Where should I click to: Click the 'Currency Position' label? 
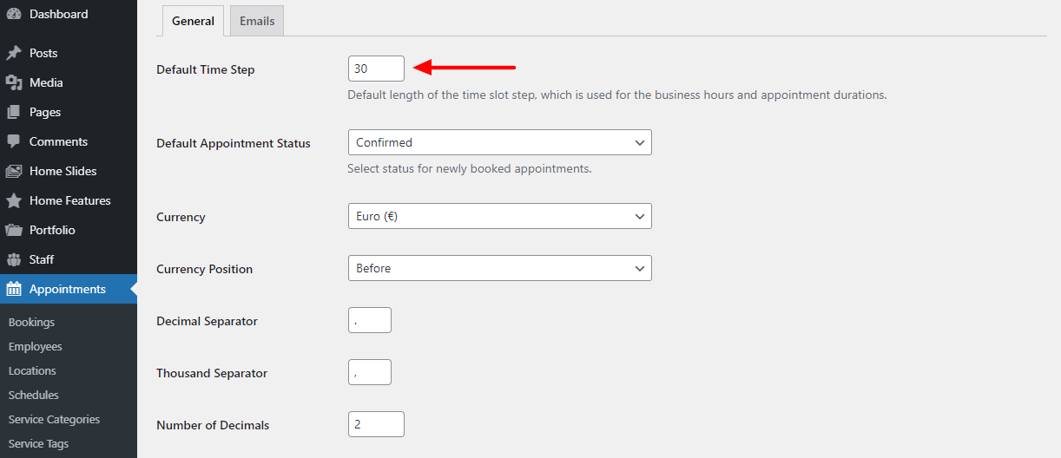click(x=204, y=269)
